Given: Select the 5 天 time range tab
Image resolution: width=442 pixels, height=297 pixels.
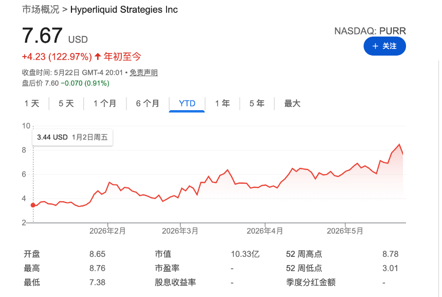Looking at the screenshot, I should pos(66,103).
